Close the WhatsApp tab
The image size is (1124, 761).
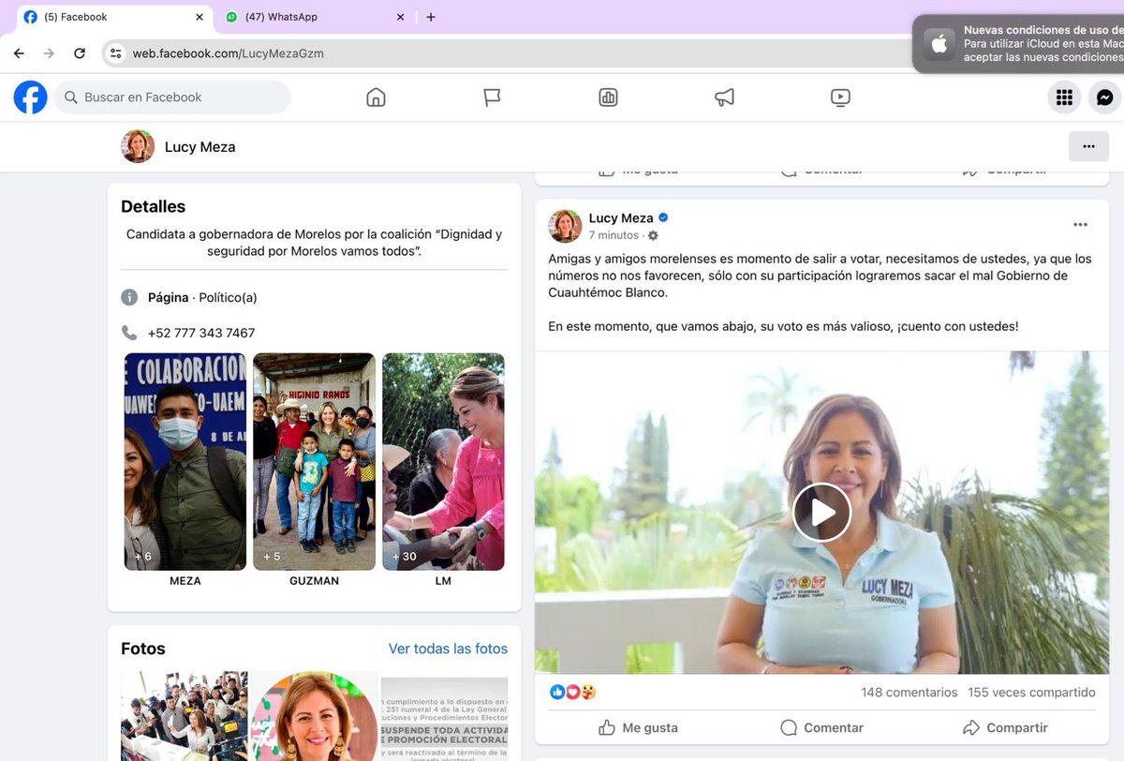(400, 17)
